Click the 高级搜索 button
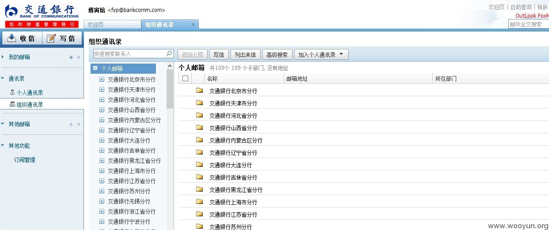 click(277, 55)
